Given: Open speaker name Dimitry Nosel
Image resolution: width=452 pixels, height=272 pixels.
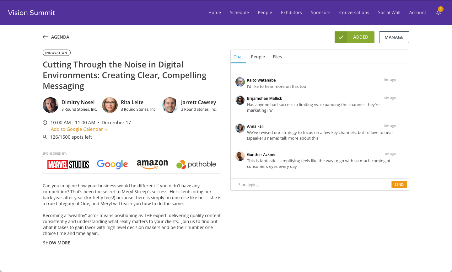Looking at the screenshot, I should 78,102.
